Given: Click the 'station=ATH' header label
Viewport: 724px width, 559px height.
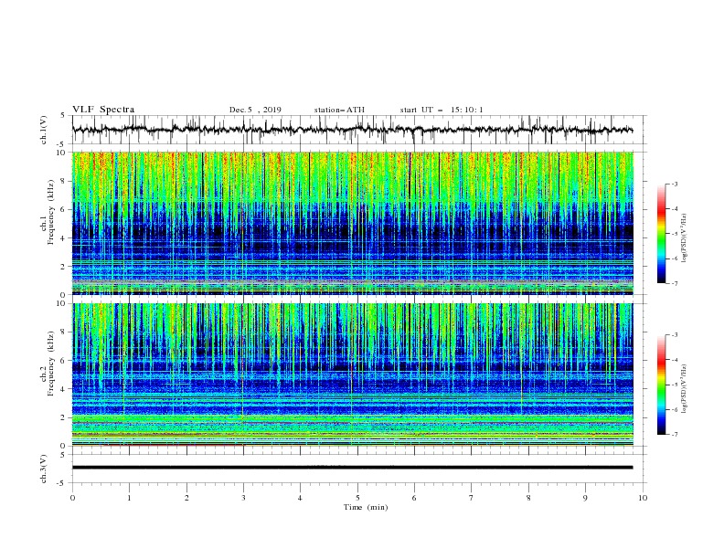Looking at the screenshot, I should (339, 110).
